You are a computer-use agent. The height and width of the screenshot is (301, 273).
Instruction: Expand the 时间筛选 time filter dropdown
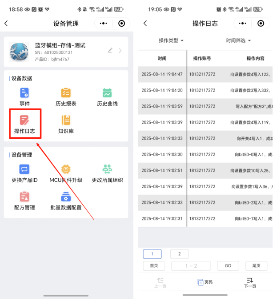pyautogui.click(x=238, y=40)
